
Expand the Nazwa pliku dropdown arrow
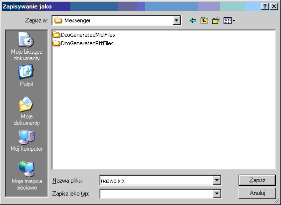pyautogui.click(x=217, y=180)
